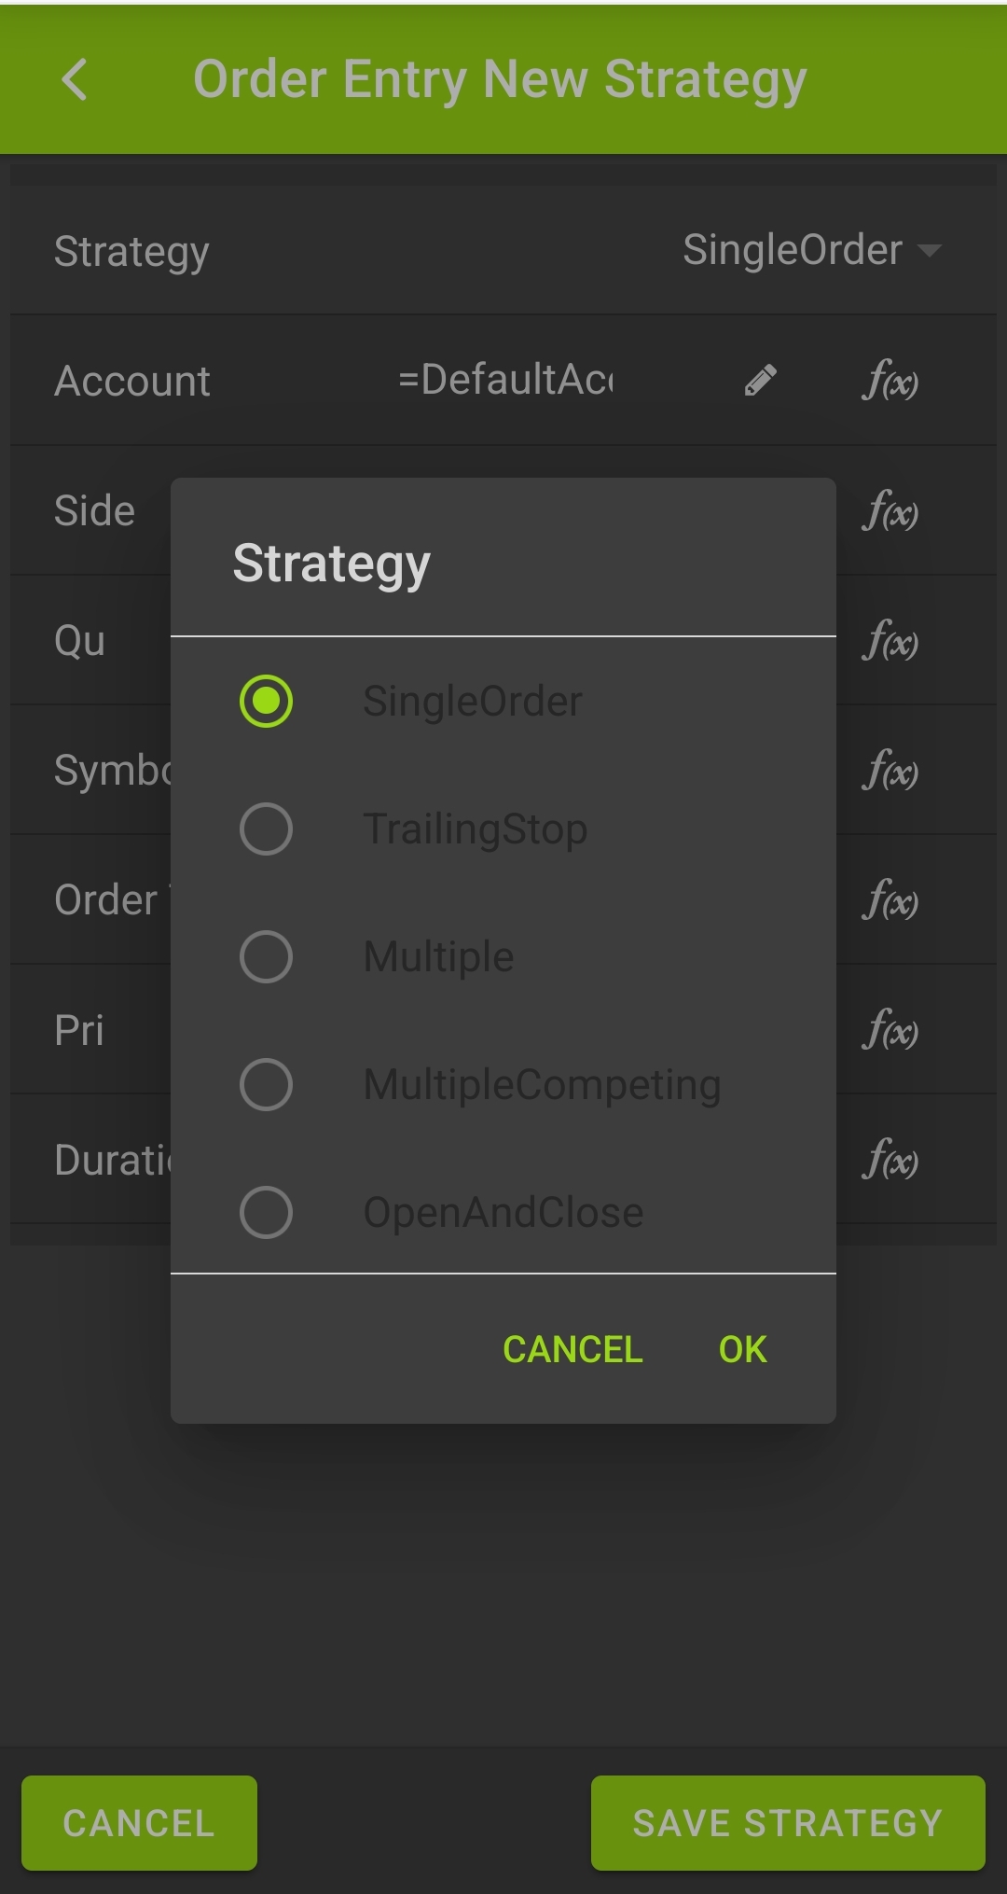This screenshot has width=1007, height=1894.
Task: Choose the TrailingStop strategy option
Action: pyautogui.click(x=266, y=828)
